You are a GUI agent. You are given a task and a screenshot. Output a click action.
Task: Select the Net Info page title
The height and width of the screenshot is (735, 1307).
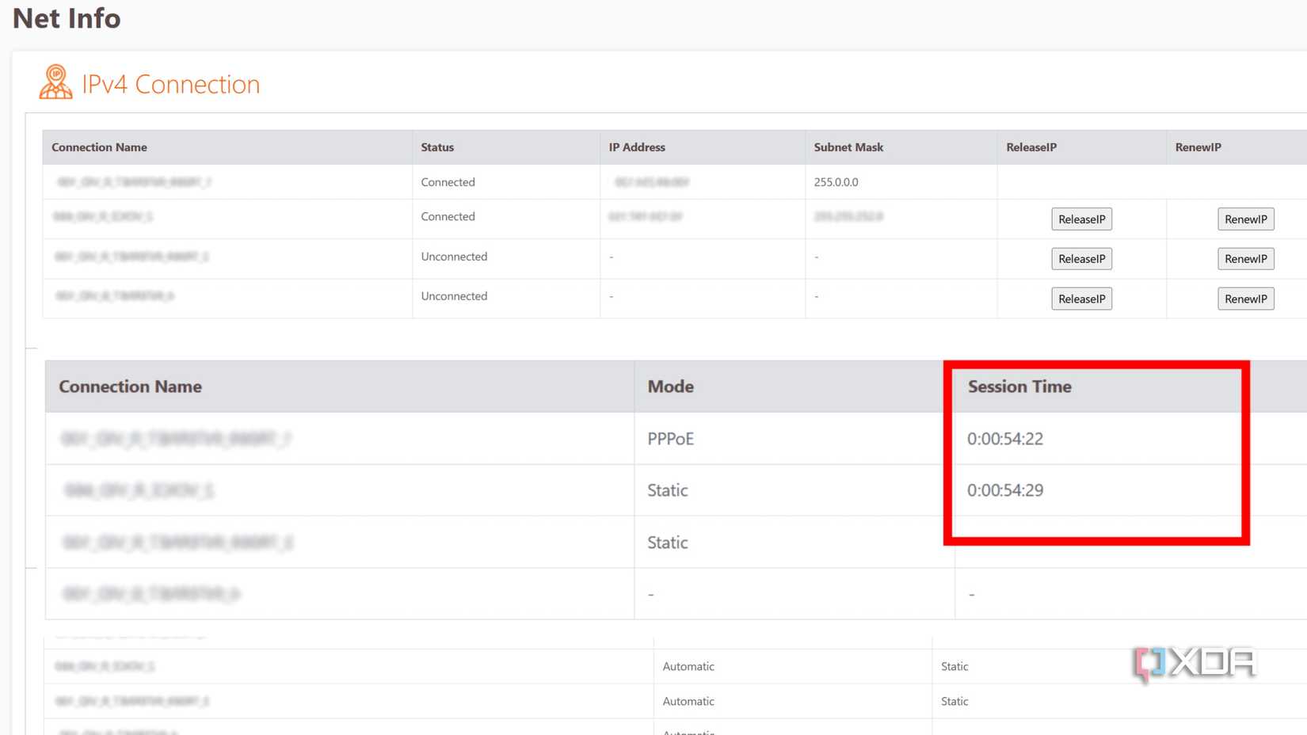pos(67,18)
